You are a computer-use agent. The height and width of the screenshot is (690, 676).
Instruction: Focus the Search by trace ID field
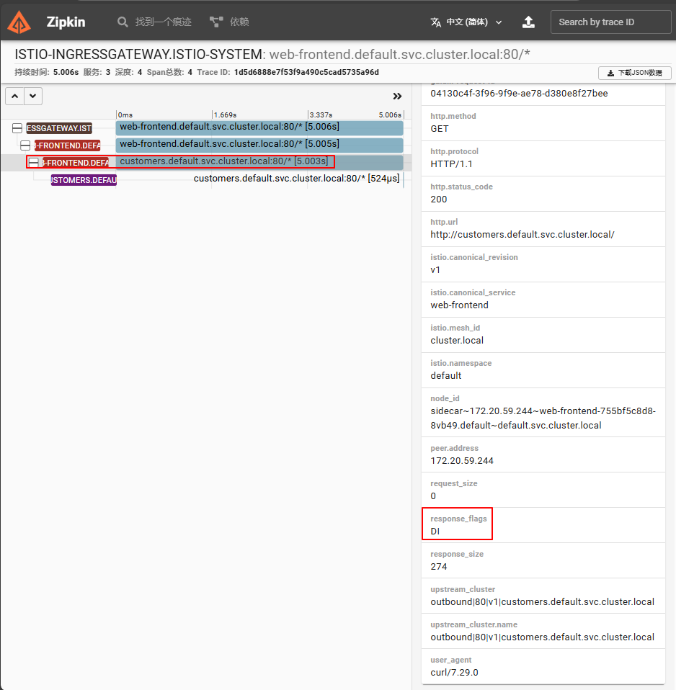pyautogui.click(x=610, y=22)
